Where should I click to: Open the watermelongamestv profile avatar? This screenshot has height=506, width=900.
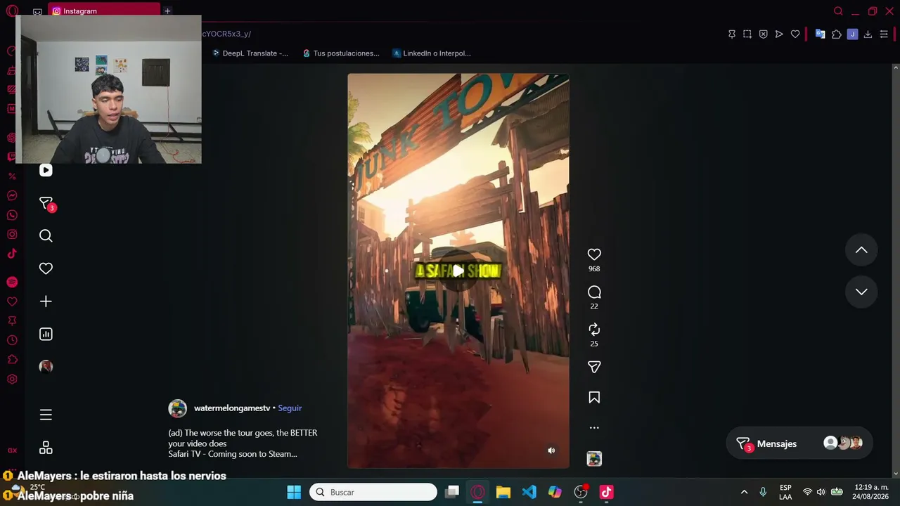pyautogui.click(x=178, y=408)
